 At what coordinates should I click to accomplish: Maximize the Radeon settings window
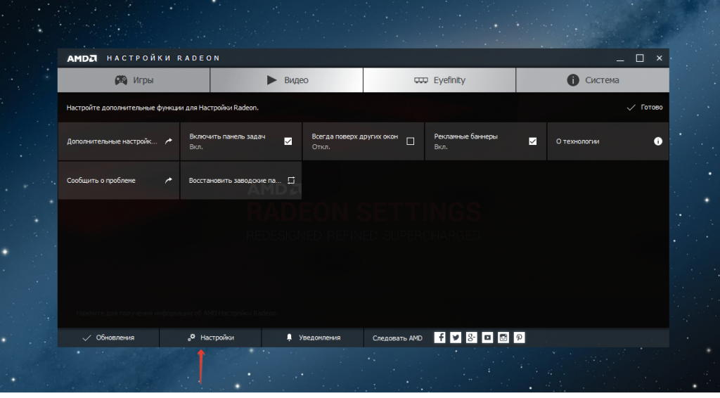640,58
